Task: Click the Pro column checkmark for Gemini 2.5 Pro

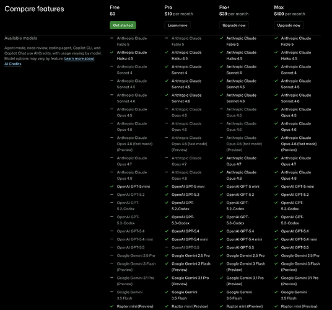Action: (x=167, y=255)
